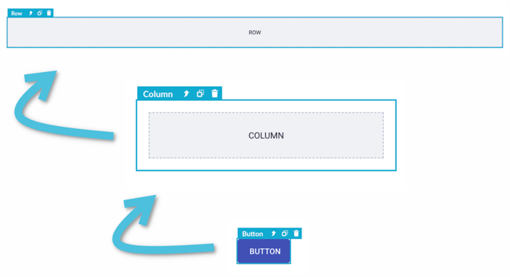
Task: Duplicate the Column element
Action: point(200,94)
